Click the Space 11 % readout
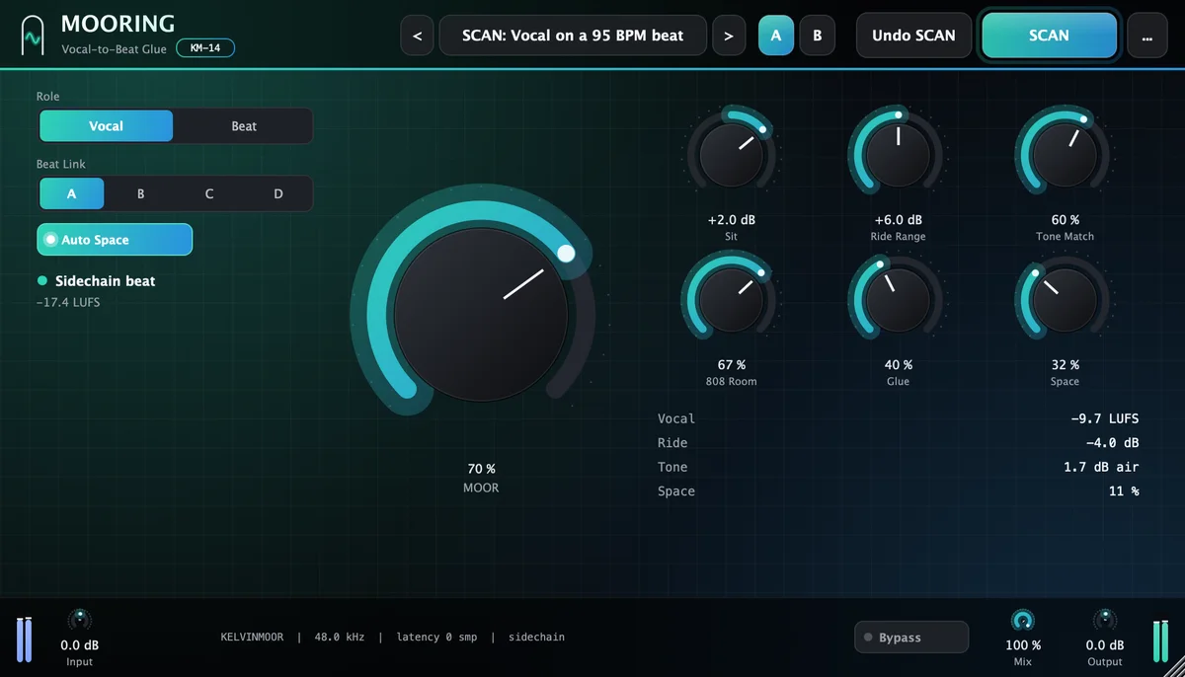1185x677 pixels. (x=898, y=490)
